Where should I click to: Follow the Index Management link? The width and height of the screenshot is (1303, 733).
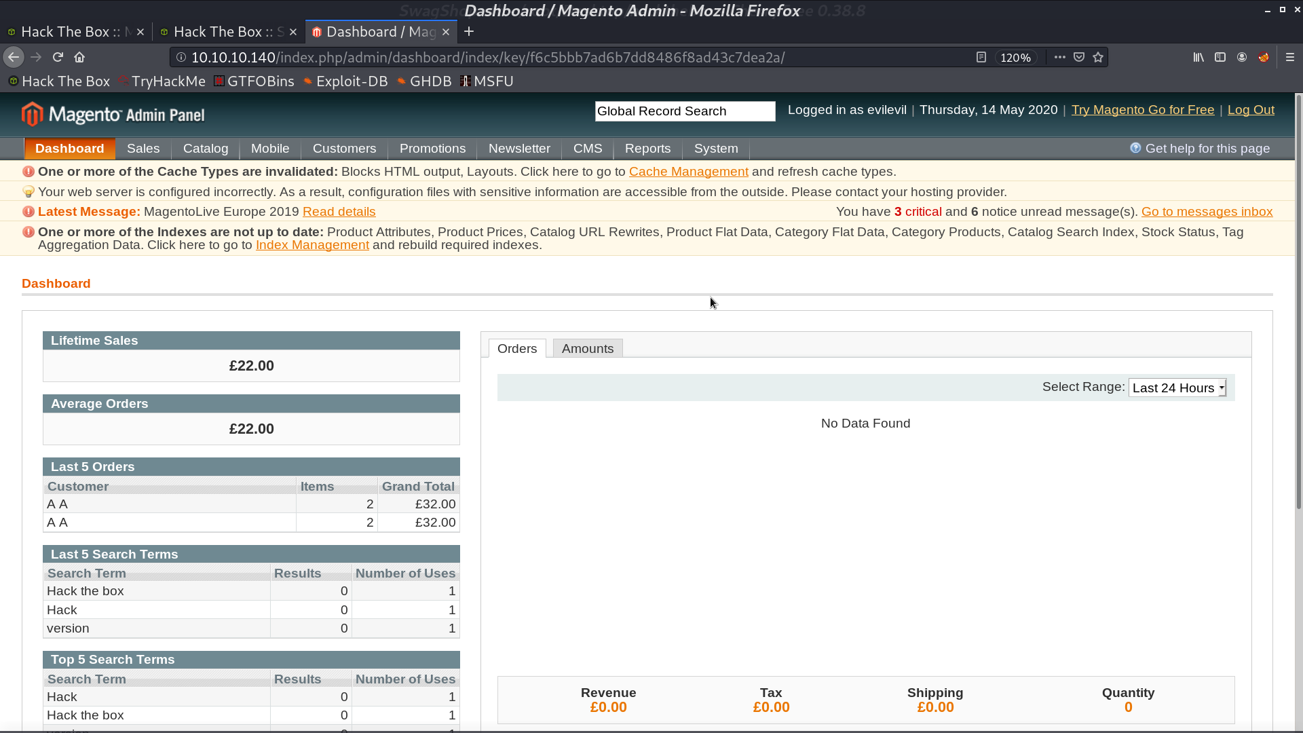312,245
